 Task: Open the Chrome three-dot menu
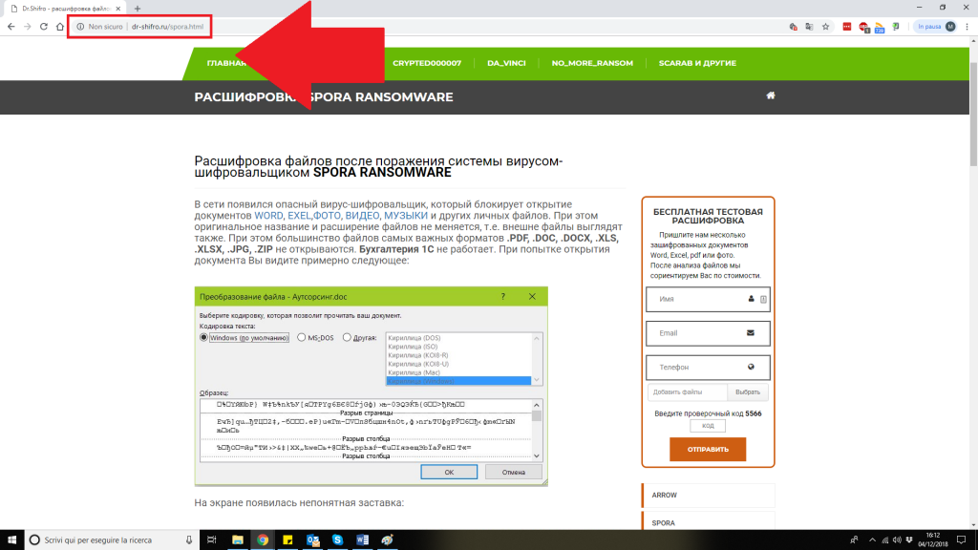tap(967, 26)
